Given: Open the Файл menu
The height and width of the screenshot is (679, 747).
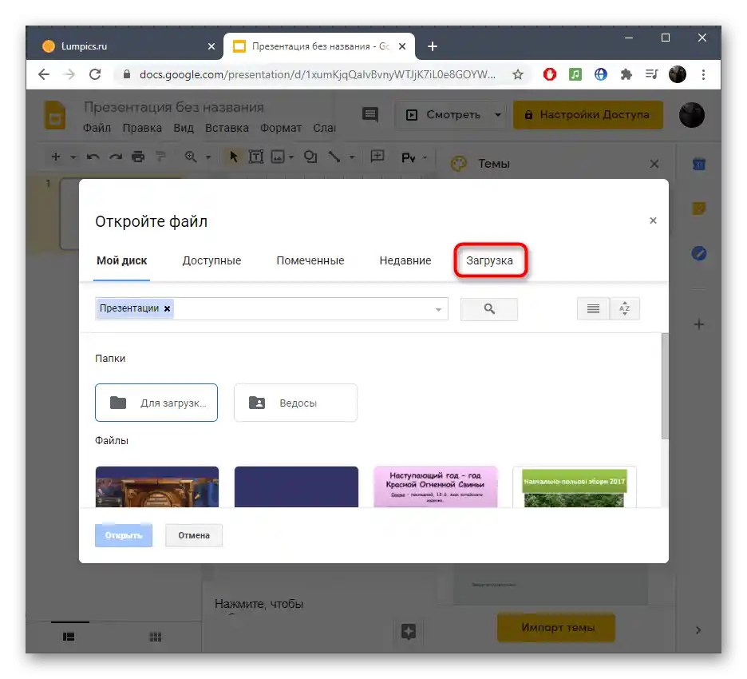Looking at the screenshot, I should tap(97, 128).
